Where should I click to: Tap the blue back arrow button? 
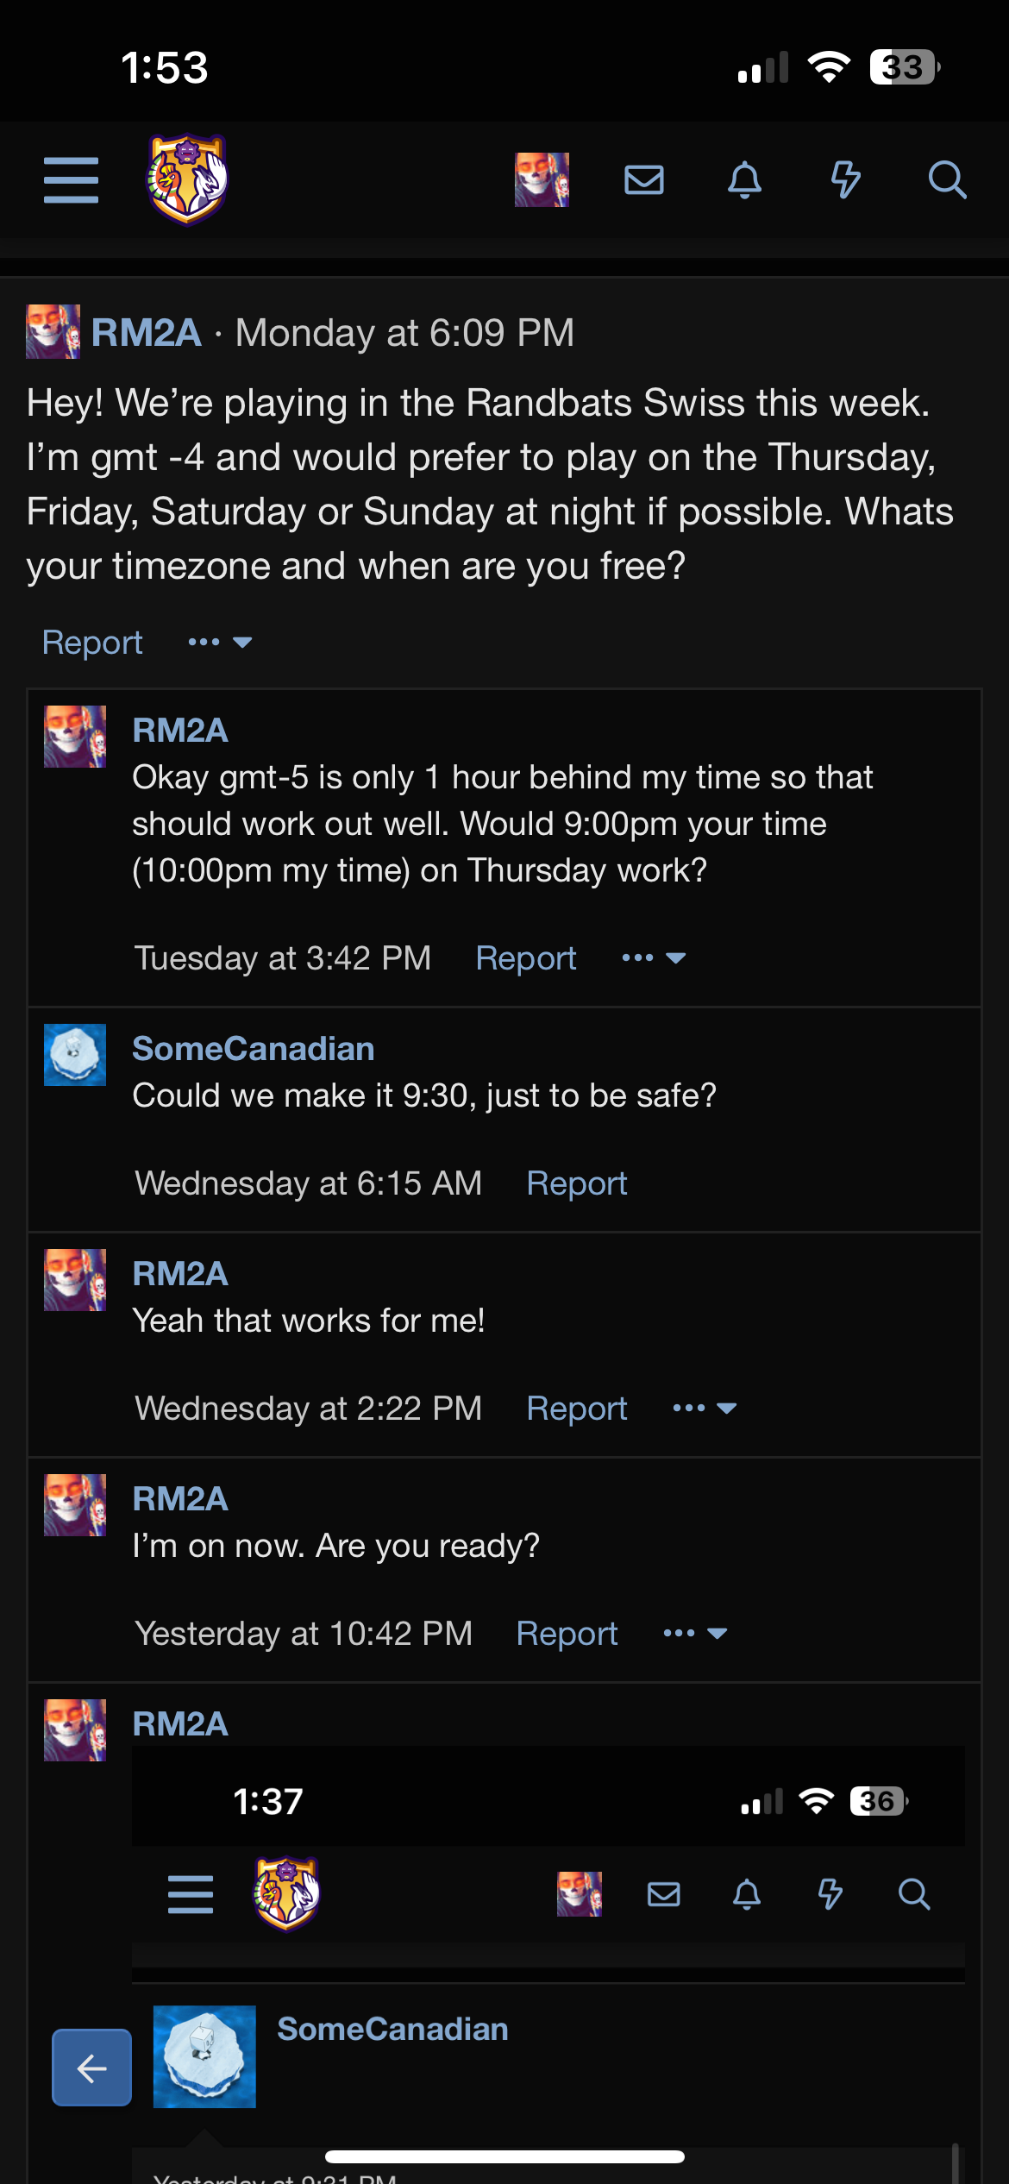click(x=91, y=2067)
